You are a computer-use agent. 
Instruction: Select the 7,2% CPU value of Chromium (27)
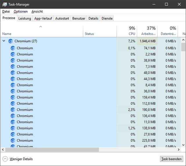pyautogui.click(x=132, y=41)
